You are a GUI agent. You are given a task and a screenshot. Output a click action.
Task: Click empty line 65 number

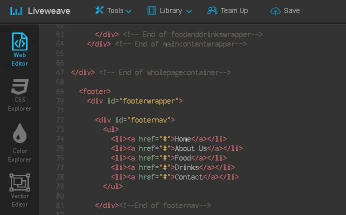(60, 53)
